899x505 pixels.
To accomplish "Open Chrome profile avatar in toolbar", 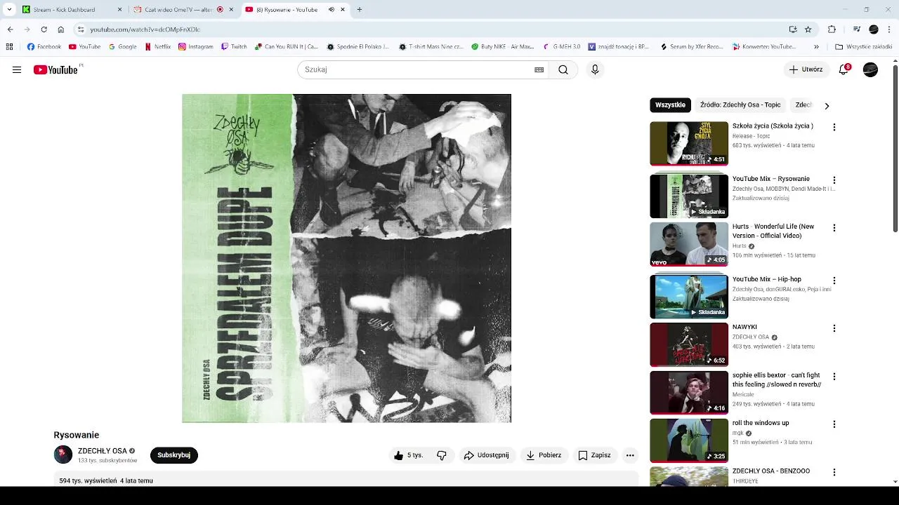I will tap(874, 29).
